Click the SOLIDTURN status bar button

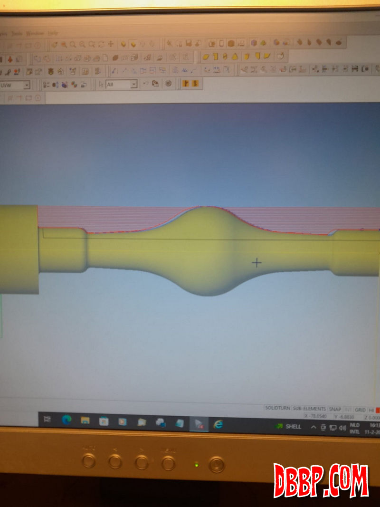coord(277,408)
